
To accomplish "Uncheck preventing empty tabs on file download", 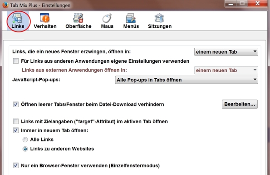I will pos(16,104).
